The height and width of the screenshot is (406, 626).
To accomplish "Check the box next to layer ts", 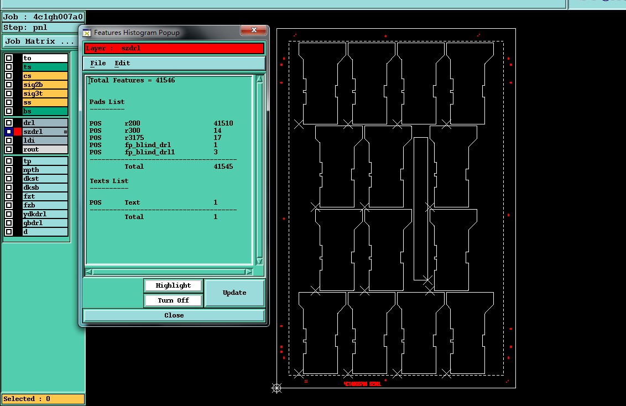I will [x=9, y=67].
